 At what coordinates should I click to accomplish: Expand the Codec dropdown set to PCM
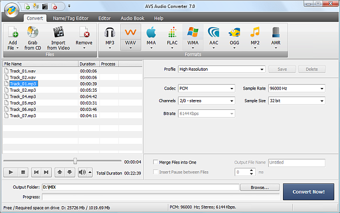coord(207,89)
